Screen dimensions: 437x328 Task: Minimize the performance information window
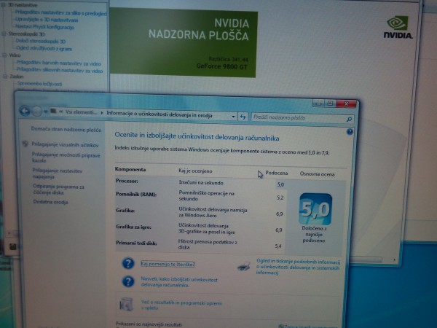click(318, 104)
